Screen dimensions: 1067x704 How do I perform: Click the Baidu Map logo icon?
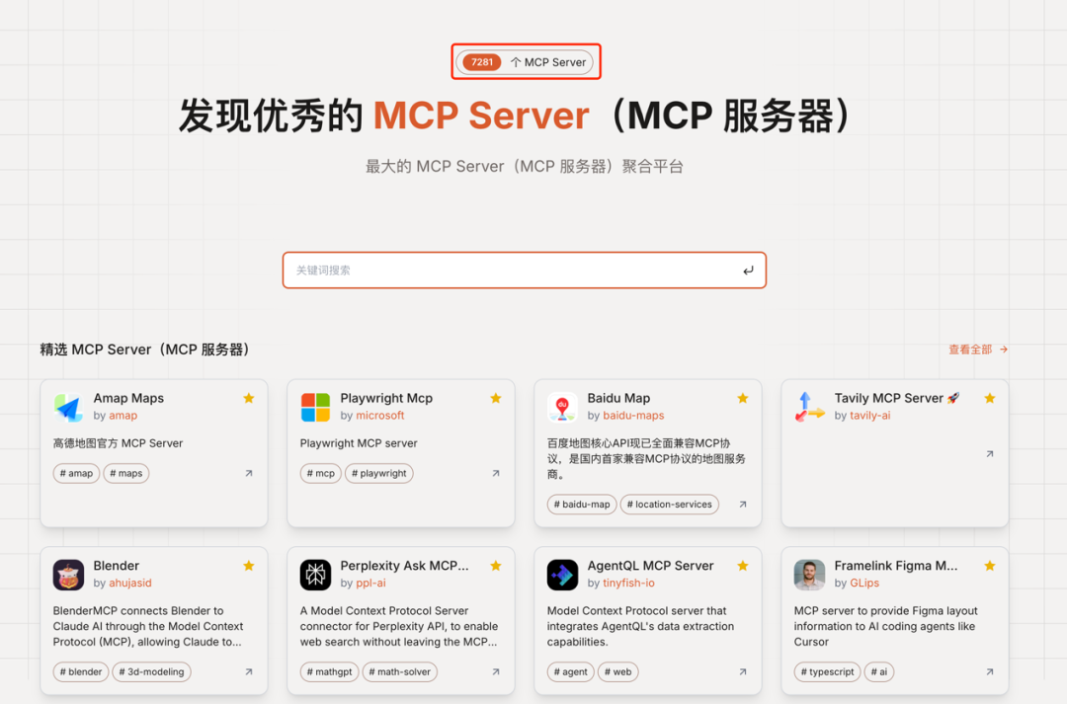[x=562, y=407]
